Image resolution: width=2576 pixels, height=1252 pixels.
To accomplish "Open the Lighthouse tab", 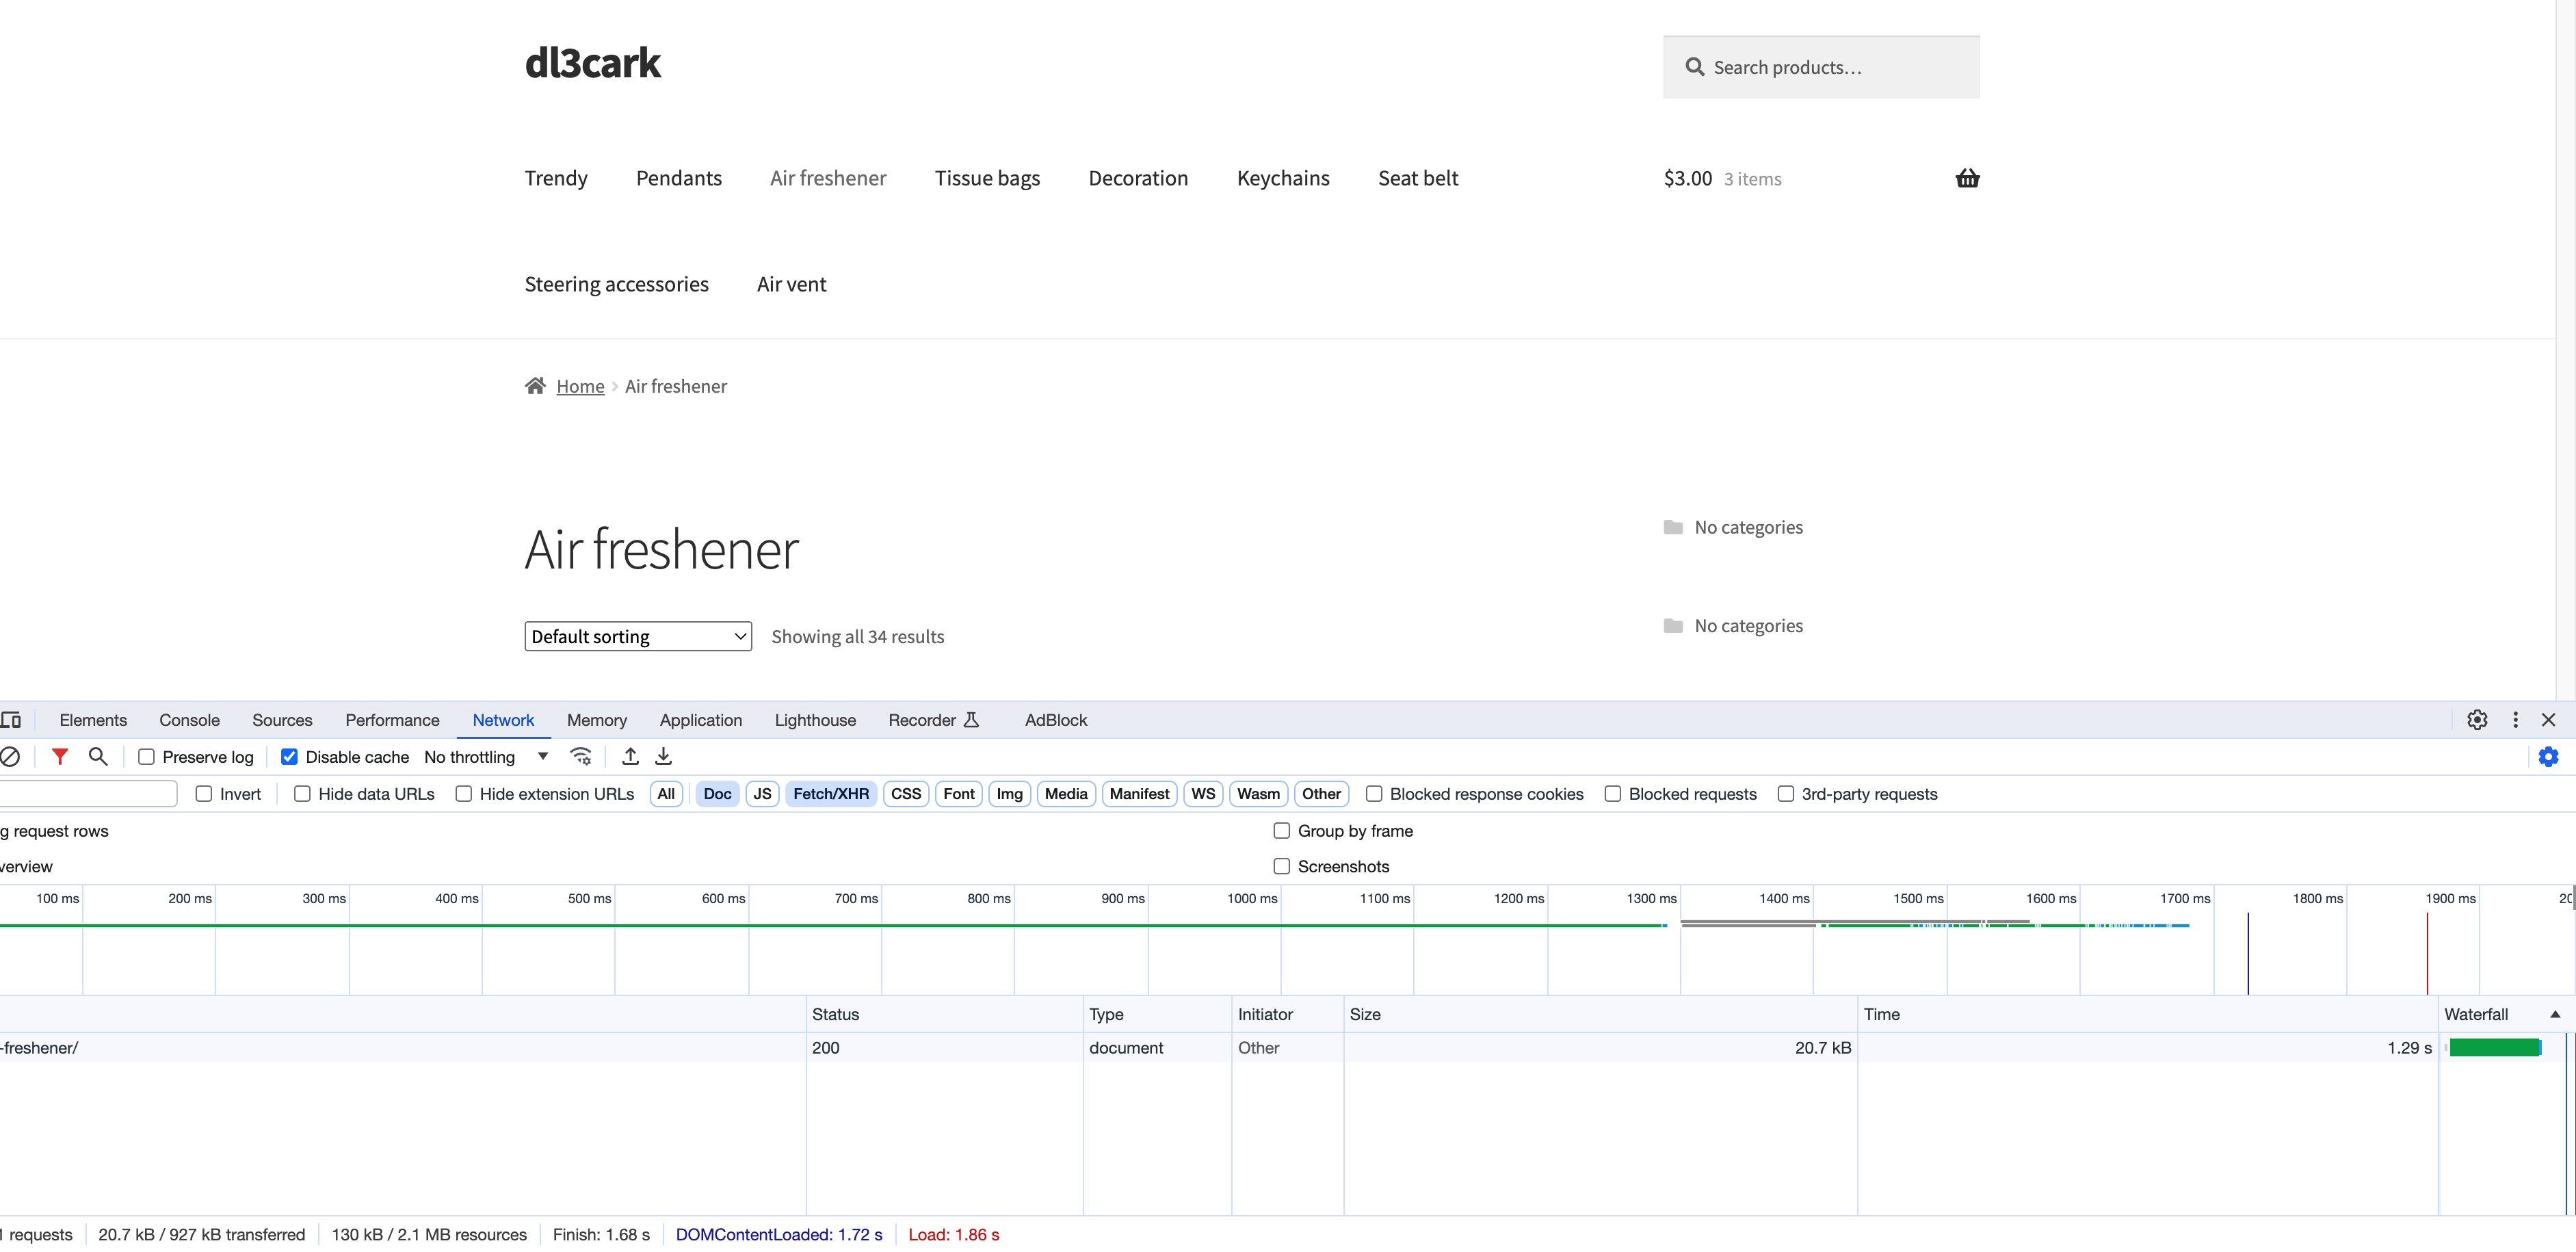I will [x=815, y=720].
